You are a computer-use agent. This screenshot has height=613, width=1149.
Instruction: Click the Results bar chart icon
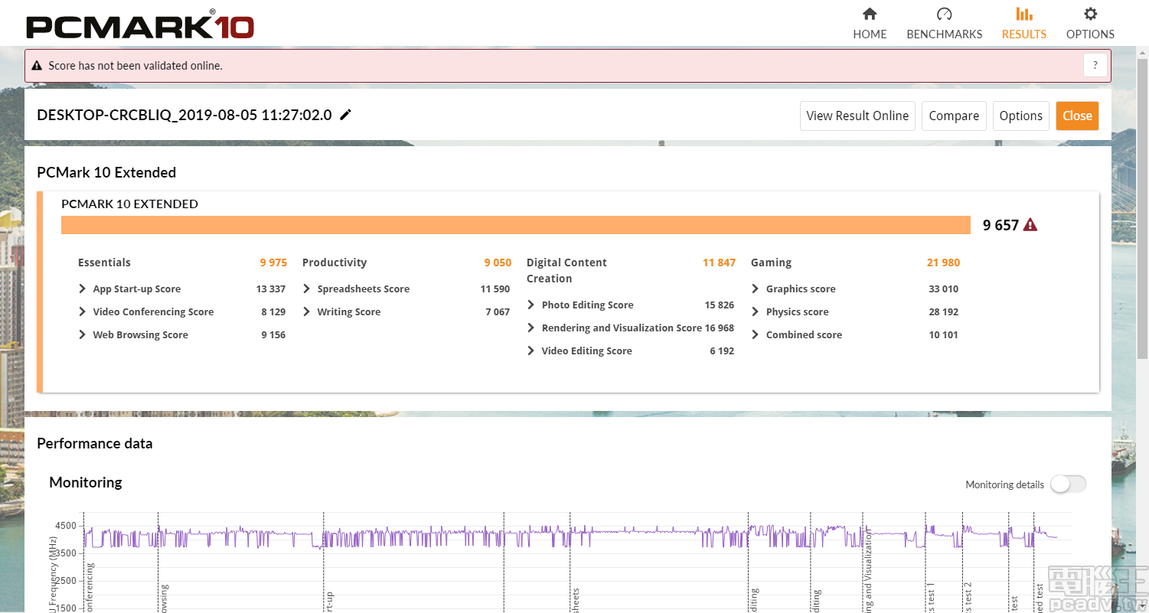tap(1023, 14)
